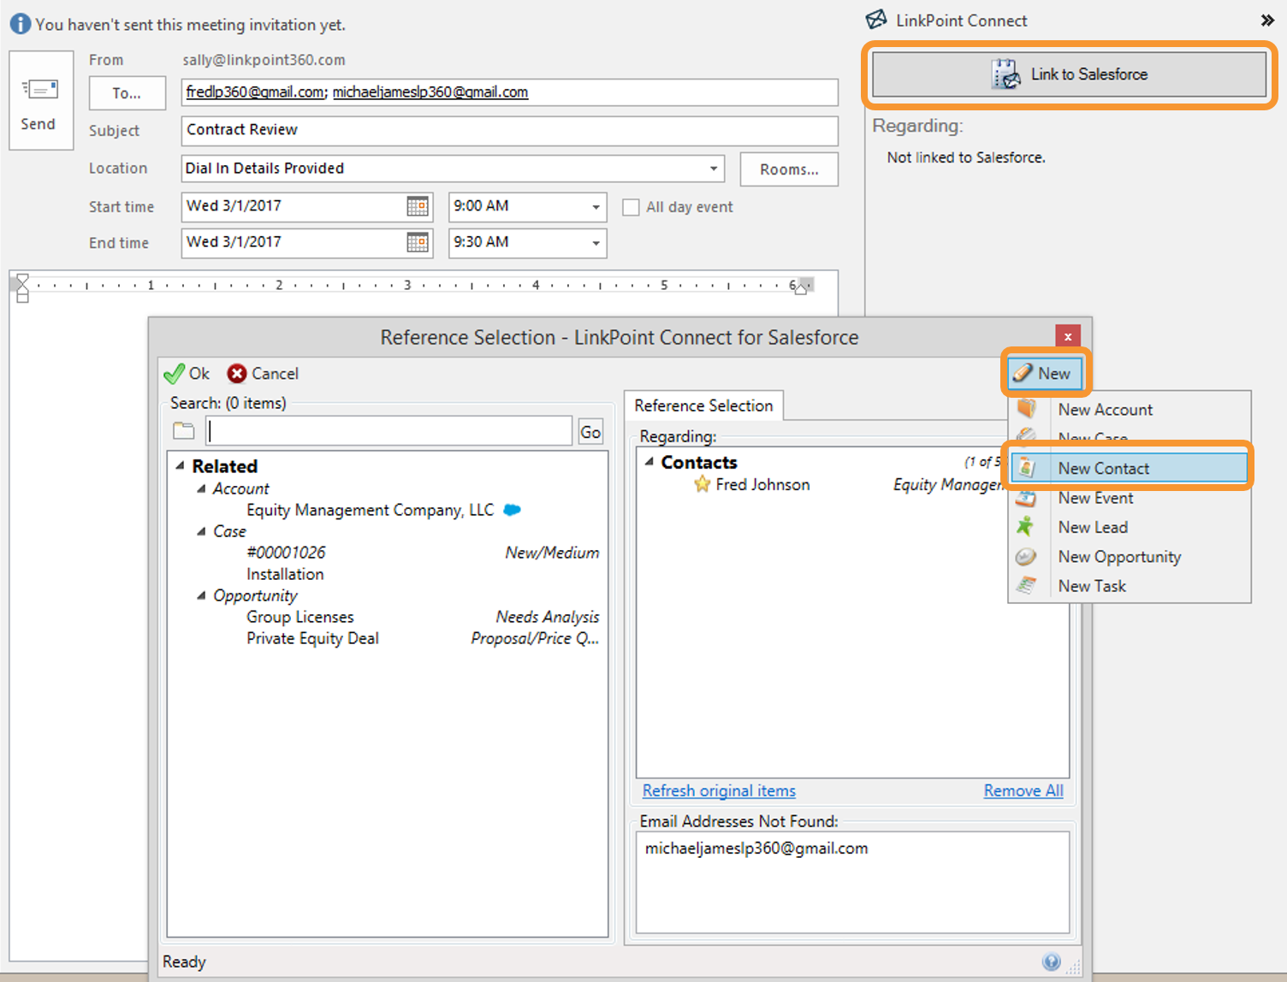Click the sally@linkpoint360.com From address
The height and width of the screenshot is (982, 1287).
pyautogui.click(x=264, y=60)
